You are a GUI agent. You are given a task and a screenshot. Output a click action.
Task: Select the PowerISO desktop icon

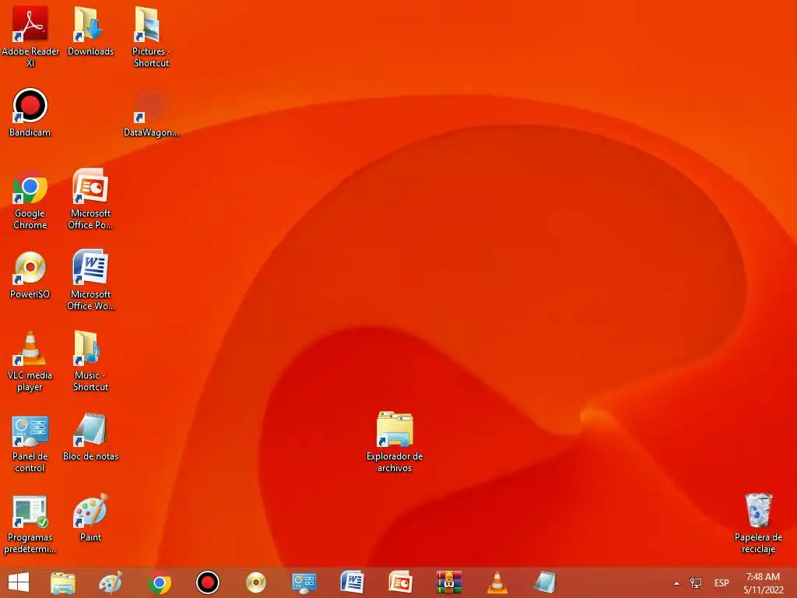click(x=30, y=275)
